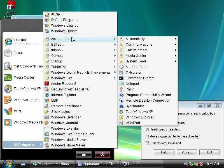This screenshot has height=168, width=224.
Task: Click All Programs in Start menu
Action: click(23, 145)
